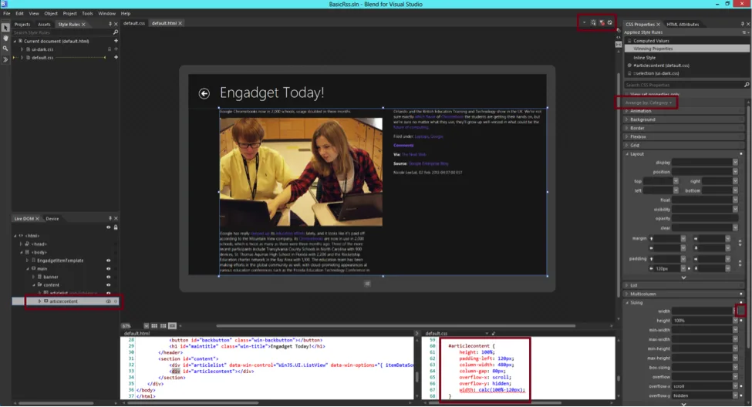752x407 pixels.
Task: Click the Comments link in article preview
Action: click(x=403, y=145)
